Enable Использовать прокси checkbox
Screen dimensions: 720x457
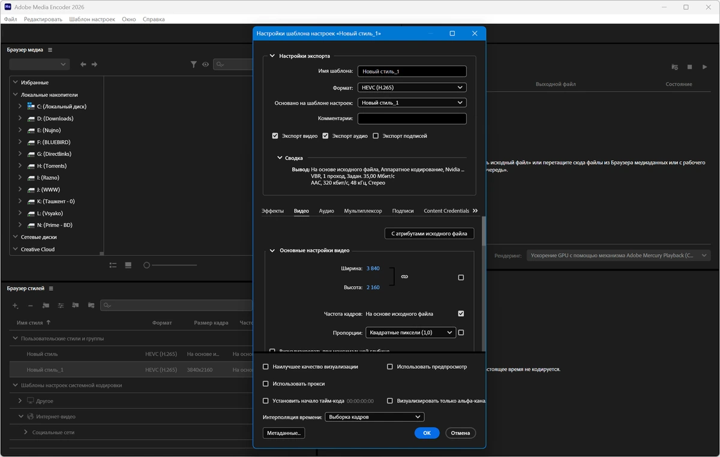click(266, 384)
